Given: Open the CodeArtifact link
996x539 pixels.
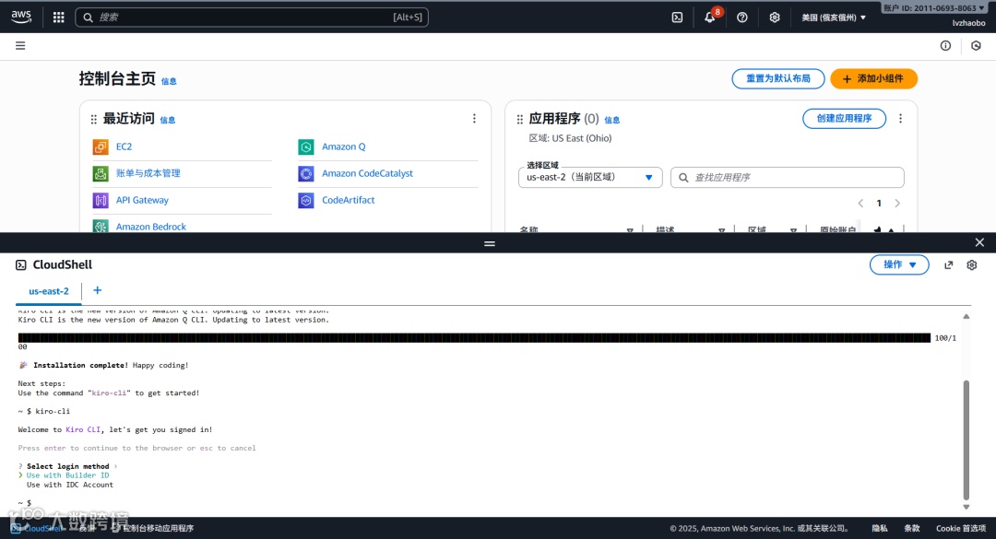Looking at the screenshot, I should click(x=348, y=200).
